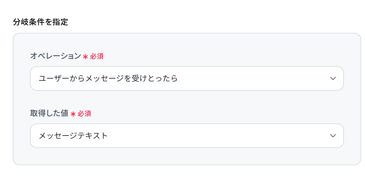
Task: Click blank space inside 取得した値 select box
Action: (x=223, y=136)
